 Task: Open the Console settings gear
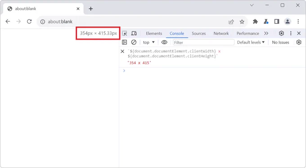[x=299, y=42]
